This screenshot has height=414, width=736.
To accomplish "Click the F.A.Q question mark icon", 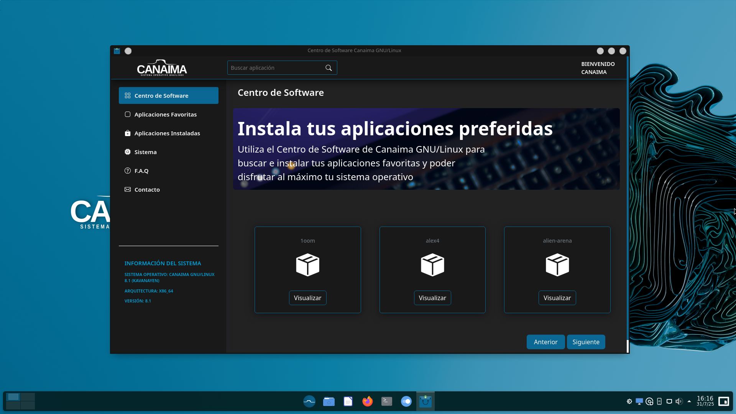I will point(128,171).
